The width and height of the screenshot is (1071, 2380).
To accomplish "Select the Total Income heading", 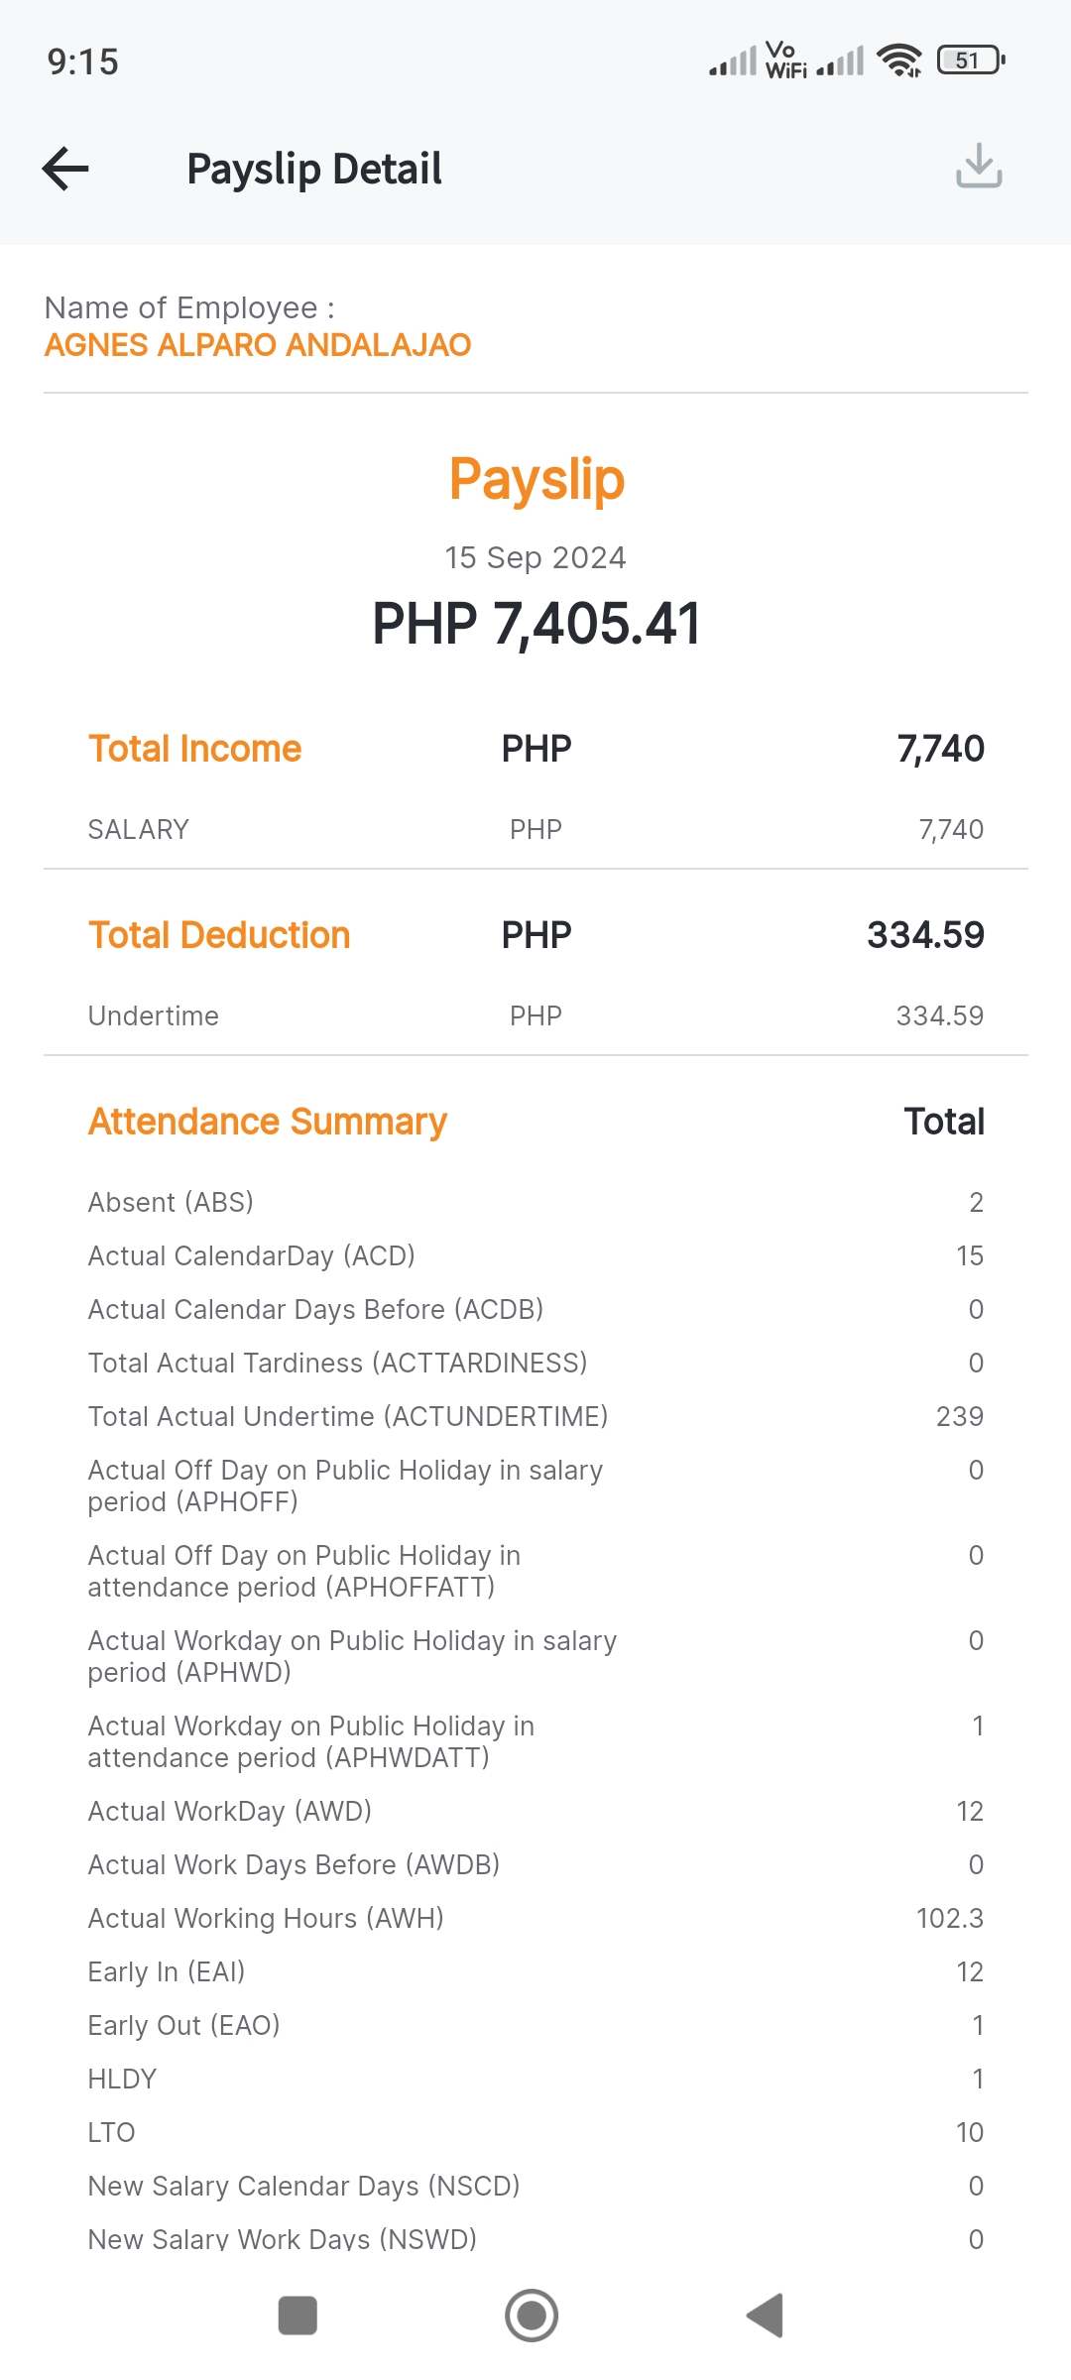I will [x=194, y=749].
